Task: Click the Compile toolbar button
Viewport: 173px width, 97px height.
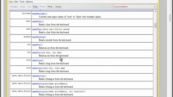Action: [14, 7]
